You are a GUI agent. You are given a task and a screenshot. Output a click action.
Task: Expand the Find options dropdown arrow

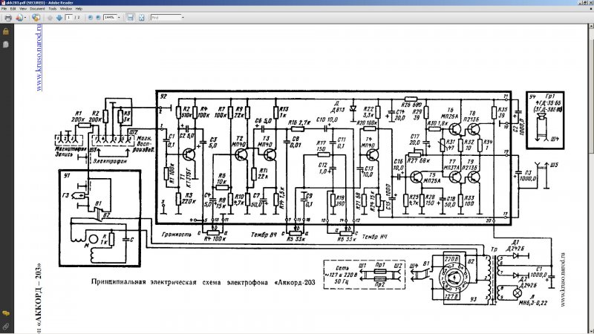(183, 17)
